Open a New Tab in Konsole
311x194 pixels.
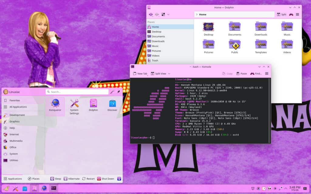pyautogui.click(x=140, y=74)
